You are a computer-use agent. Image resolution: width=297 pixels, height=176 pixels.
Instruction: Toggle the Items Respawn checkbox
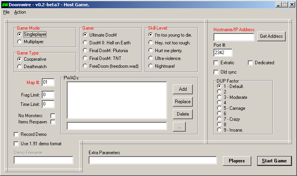pos(53,122)
